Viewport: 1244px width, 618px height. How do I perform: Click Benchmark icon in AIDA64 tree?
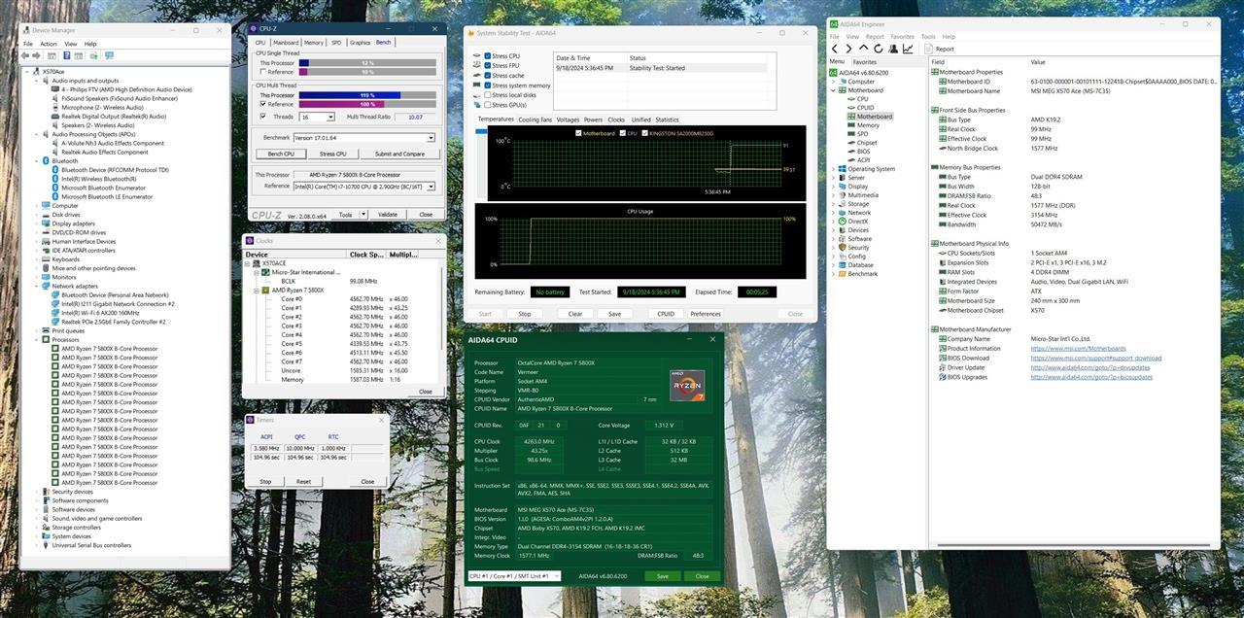843,274
